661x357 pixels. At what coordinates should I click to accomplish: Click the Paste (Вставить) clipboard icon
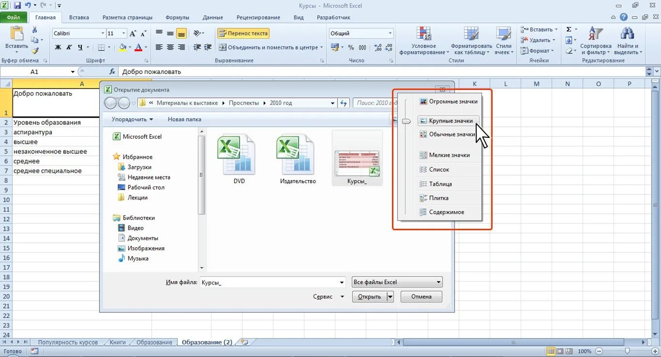pos(17,34)
